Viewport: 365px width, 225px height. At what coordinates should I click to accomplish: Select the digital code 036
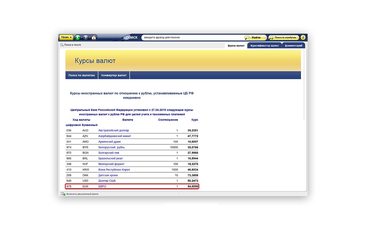[x=69, y=131]
